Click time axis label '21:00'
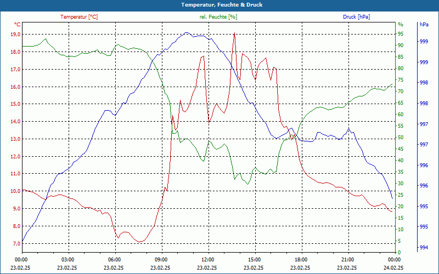Screen dimensions: 439x274 (348, 259)
